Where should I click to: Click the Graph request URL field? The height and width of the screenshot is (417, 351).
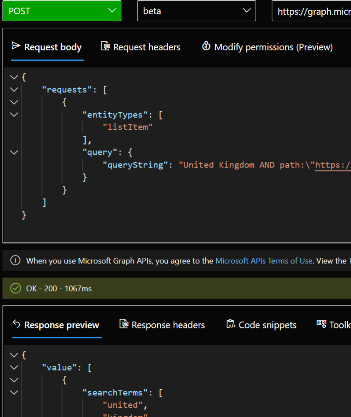[x=312, y=11]
